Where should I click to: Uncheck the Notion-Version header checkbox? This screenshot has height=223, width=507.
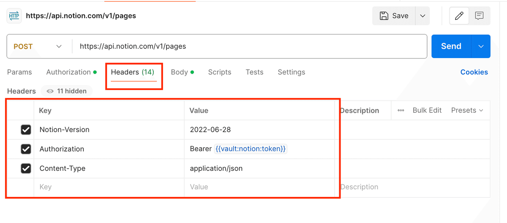pyautogui.click(x=26, y=130)
